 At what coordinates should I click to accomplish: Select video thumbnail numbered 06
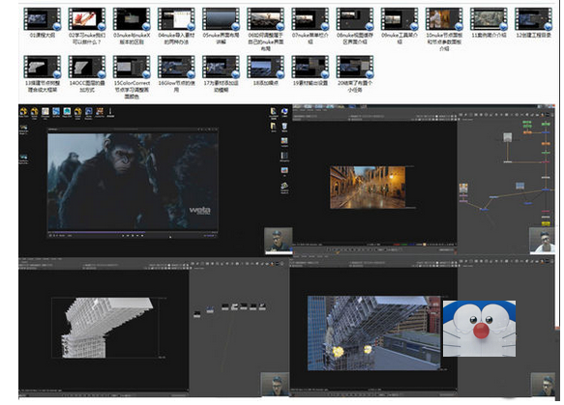265,19
